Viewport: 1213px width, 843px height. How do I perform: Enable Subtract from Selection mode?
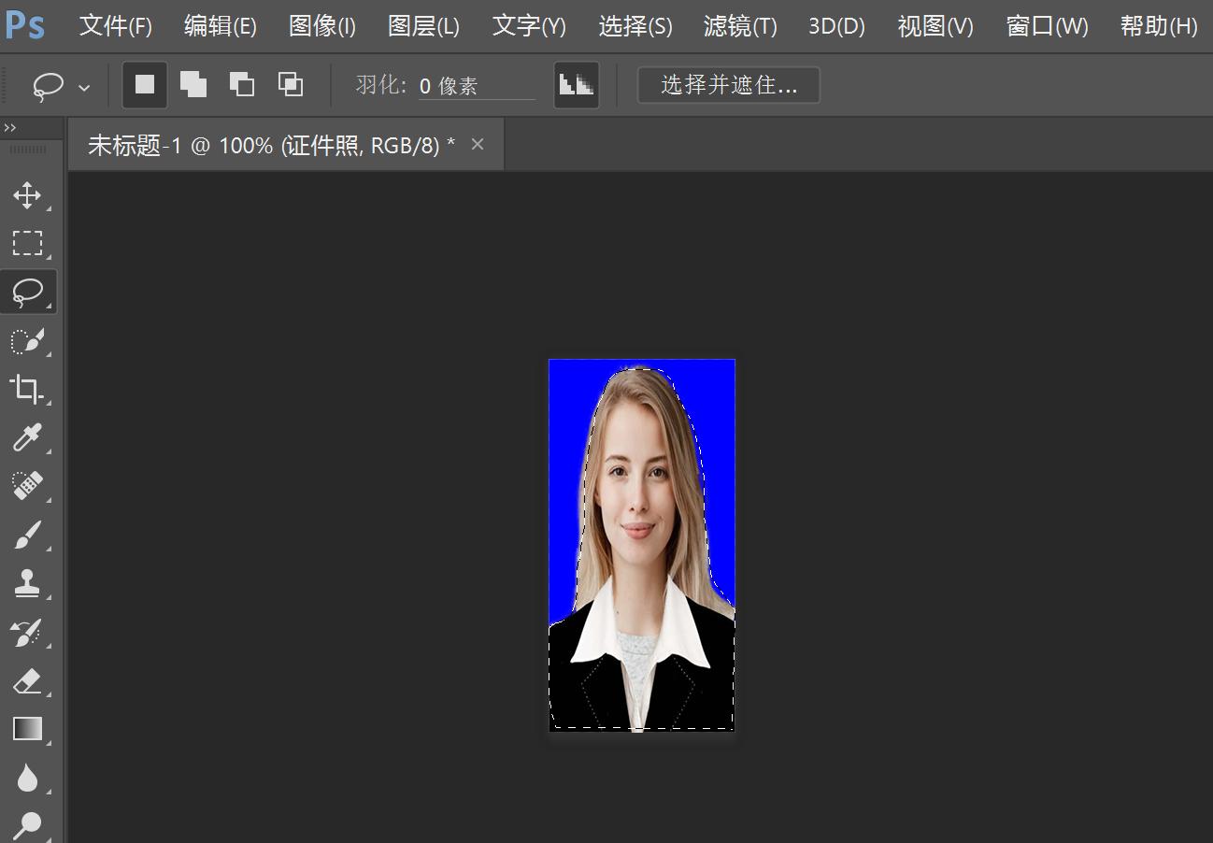point(242,84)
